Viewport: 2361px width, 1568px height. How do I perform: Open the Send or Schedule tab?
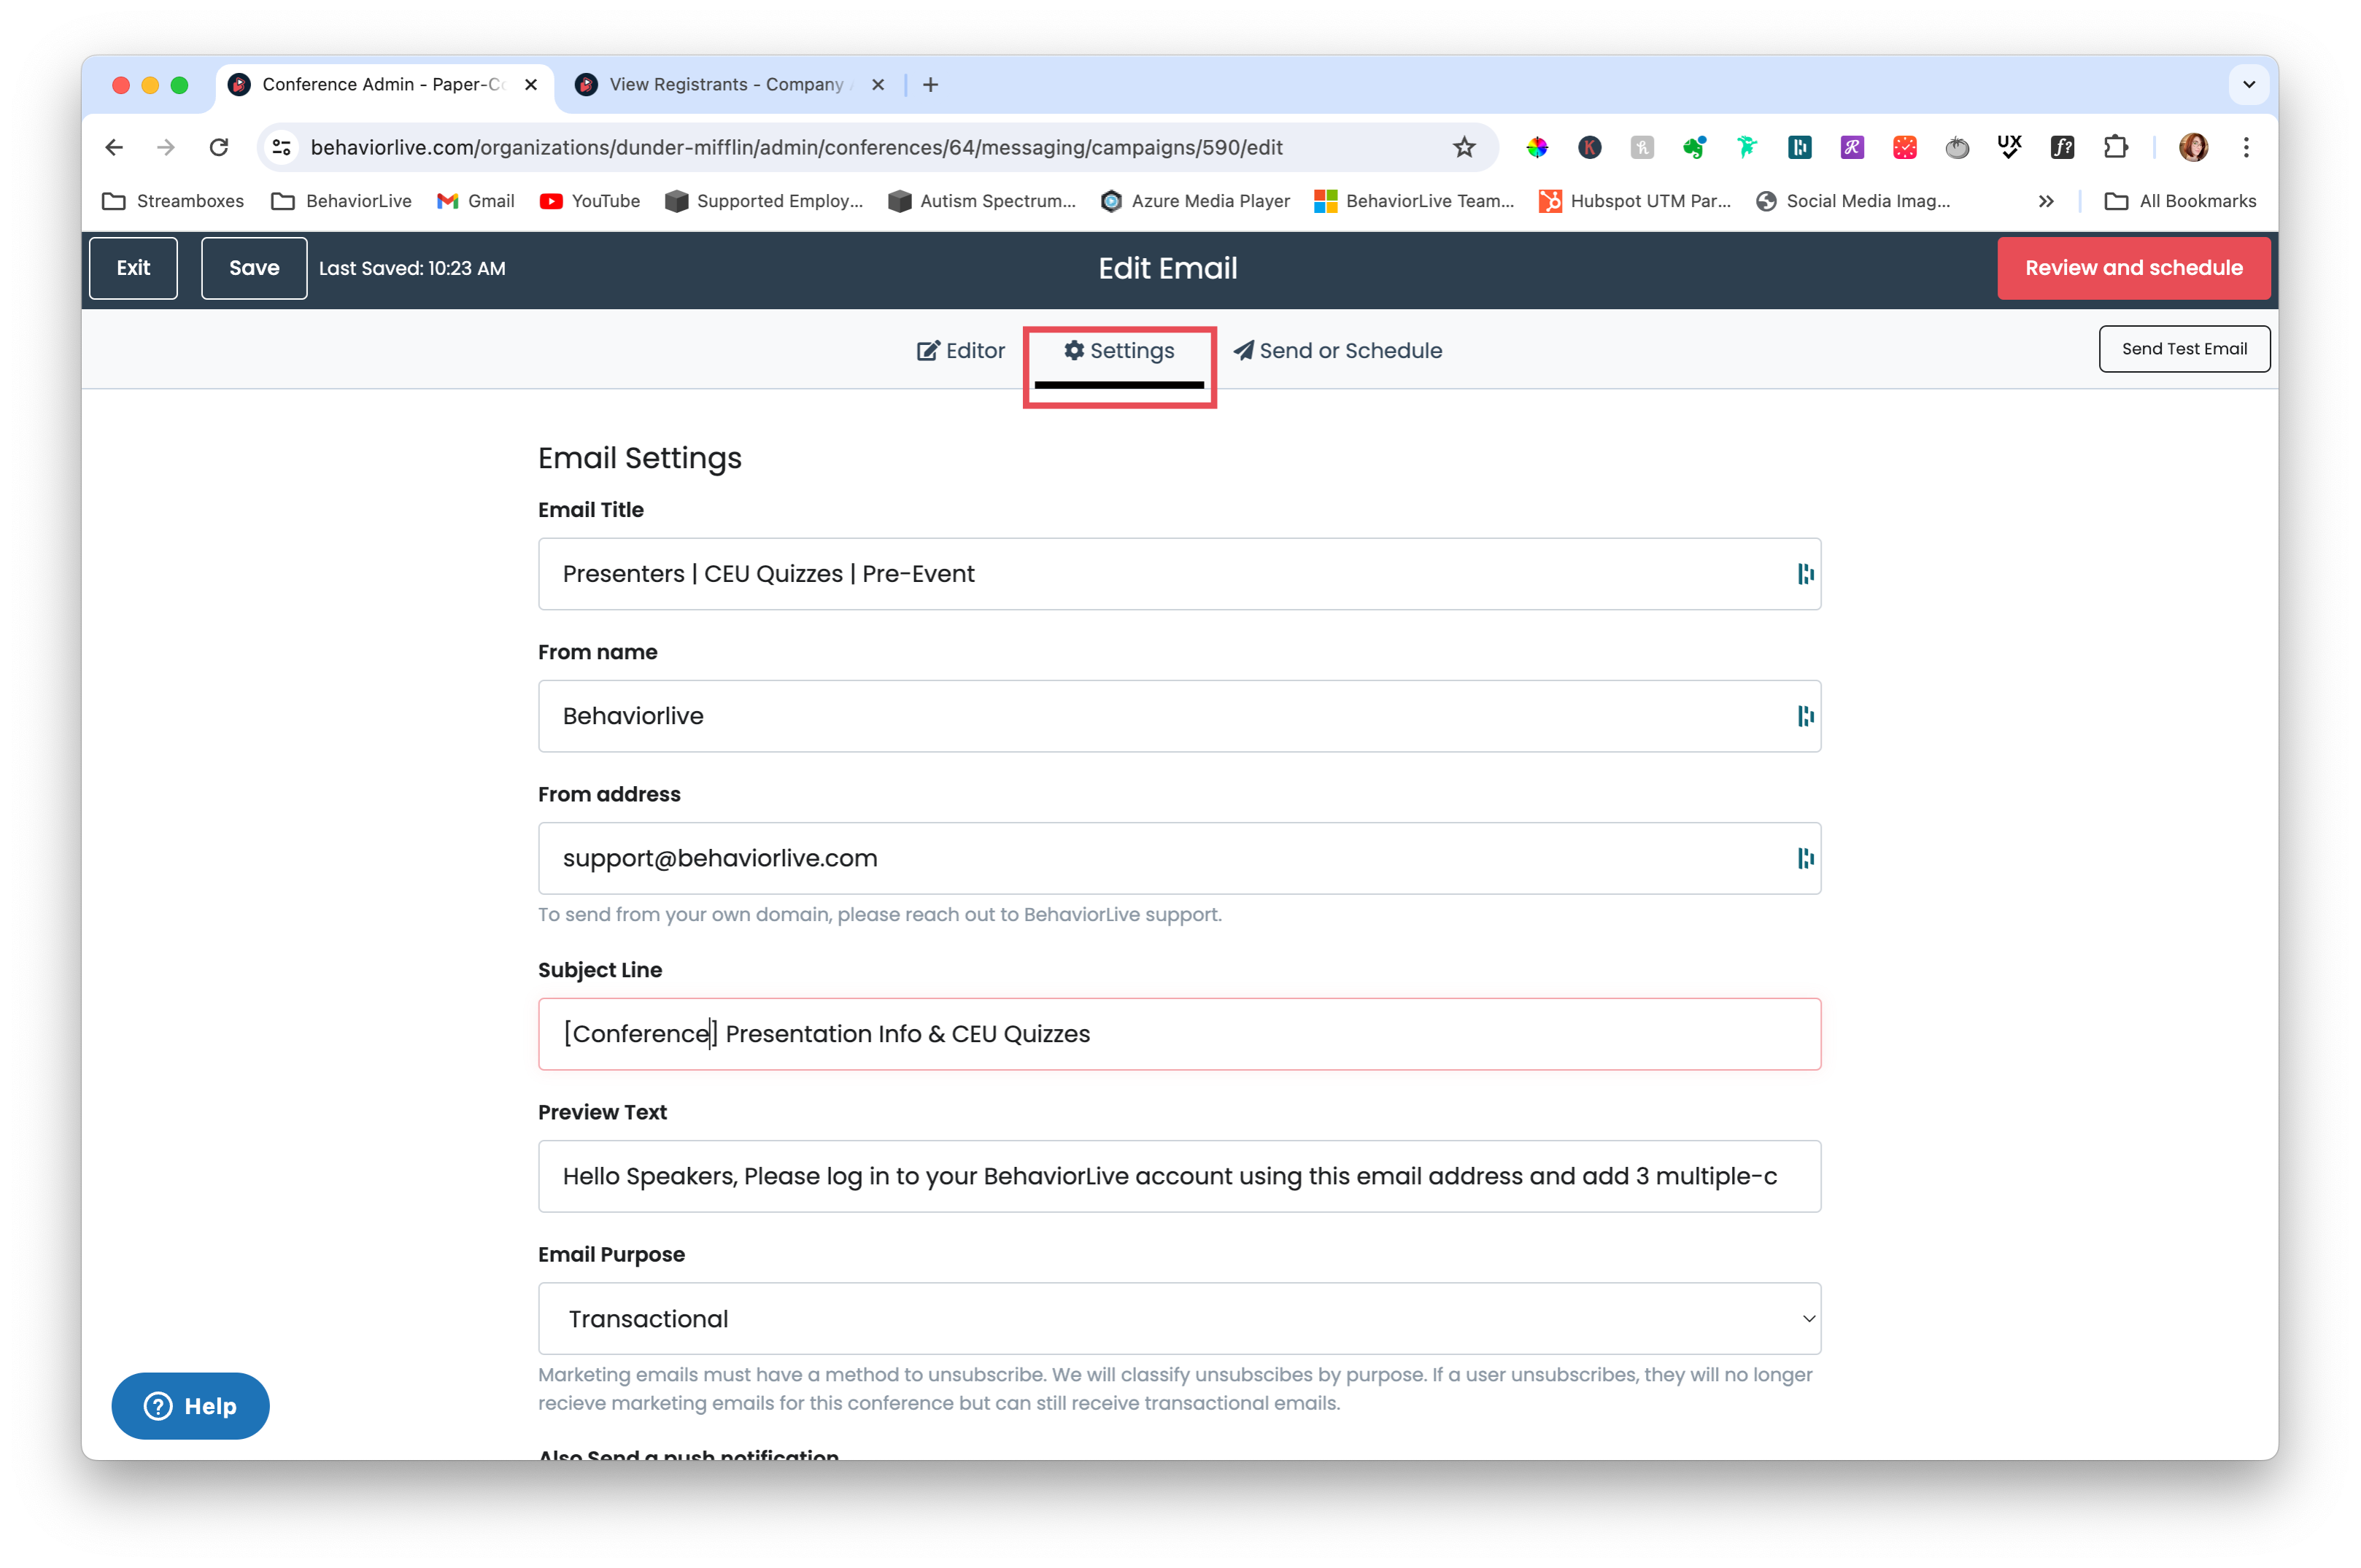coord(1337,351)
